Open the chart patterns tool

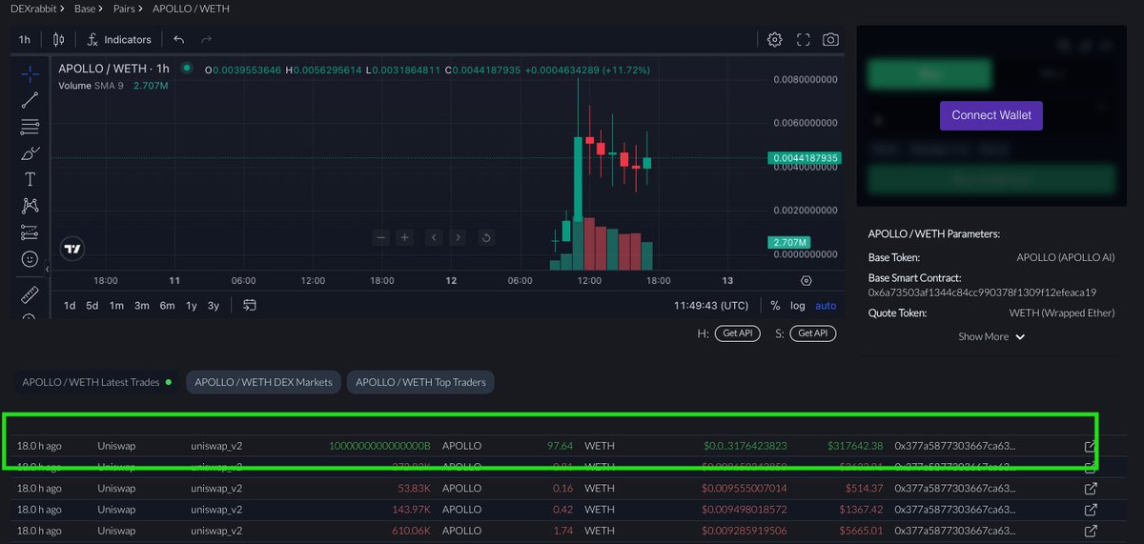point(30,206)
